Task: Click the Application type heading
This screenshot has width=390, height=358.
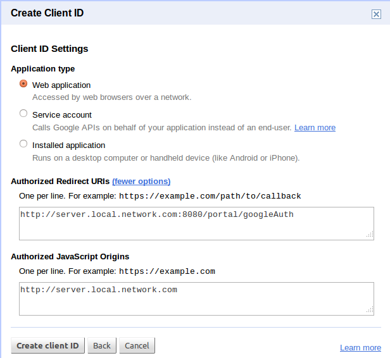Action: [x=43, y=68]
